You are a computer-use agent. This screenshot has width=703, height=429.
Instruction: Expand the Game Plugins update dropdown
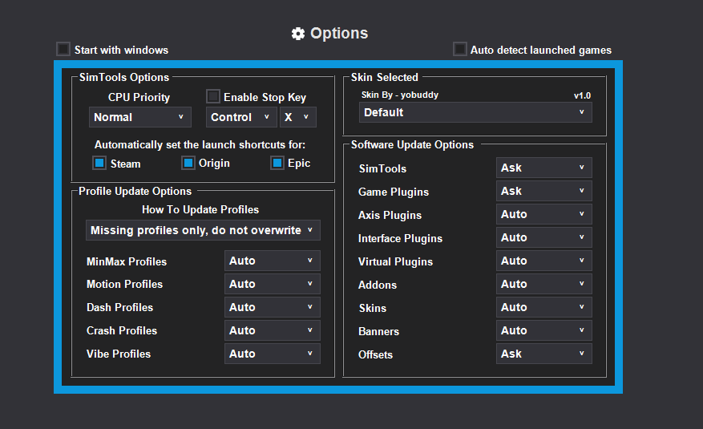tap(543, 191)
